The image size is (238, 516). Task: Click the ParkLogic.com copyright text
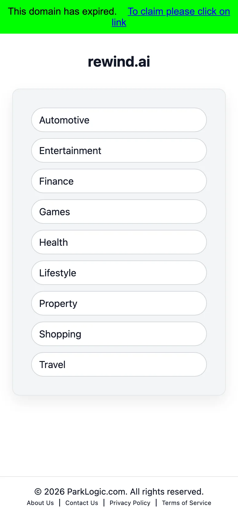tap(119, 492)
